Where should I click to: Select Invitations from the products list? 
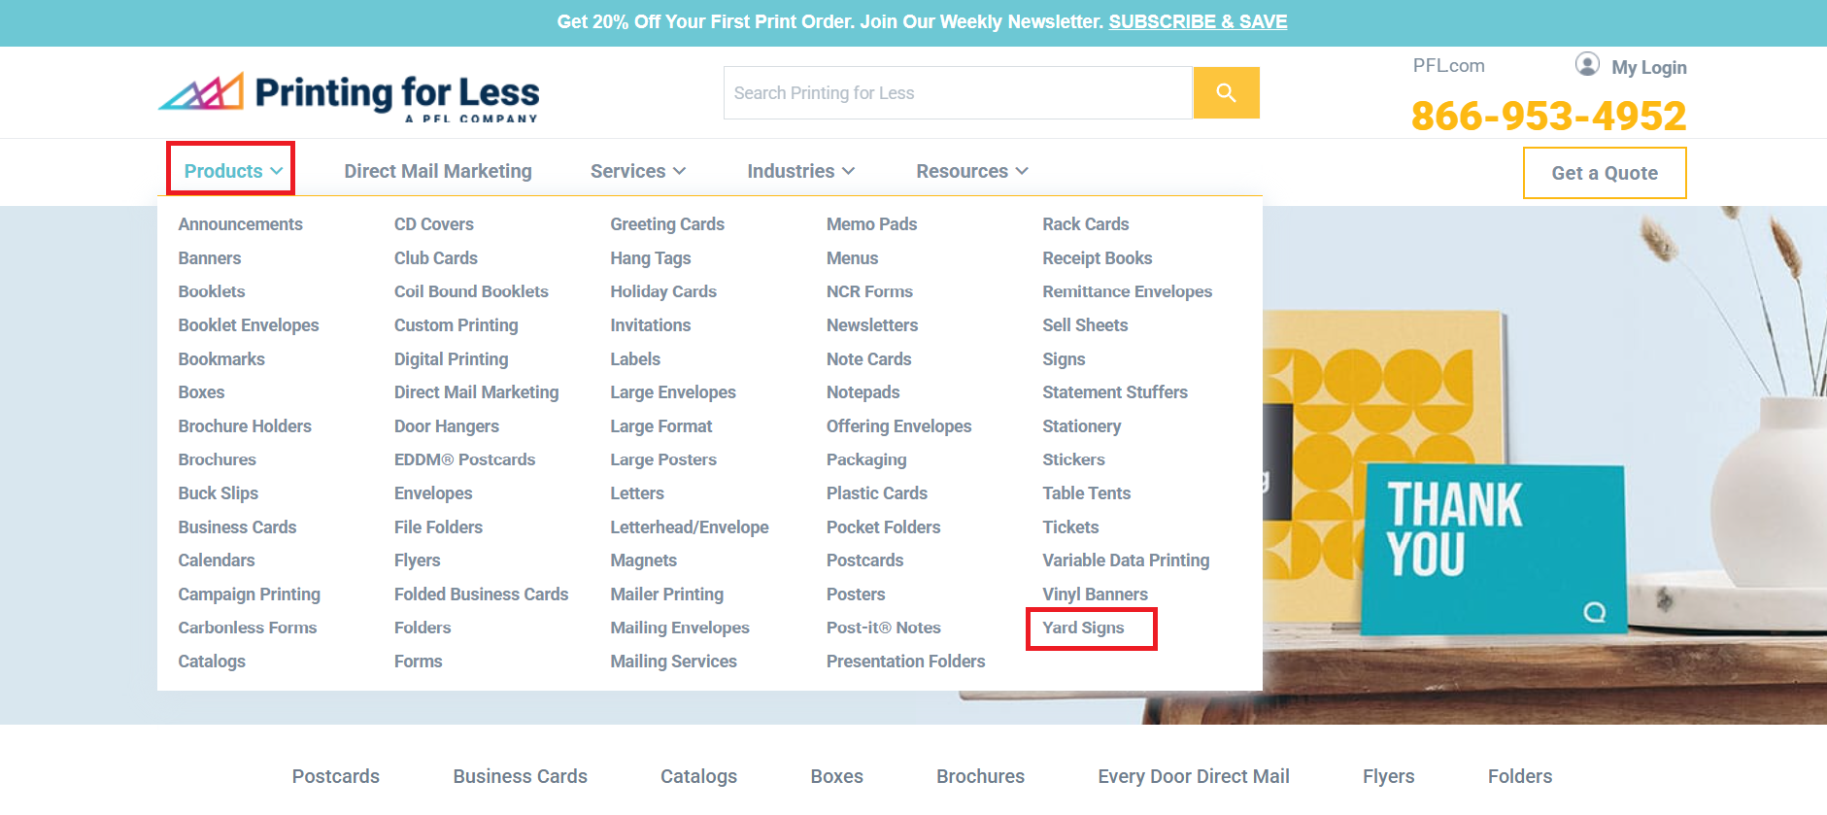click(650, 325)
